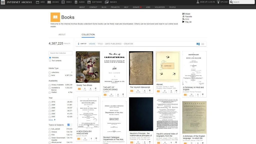The height and width of the screenshot is (144, 256).
Task: Open THE ART OF CARICATURING title
Action: (x=110, y=89)
